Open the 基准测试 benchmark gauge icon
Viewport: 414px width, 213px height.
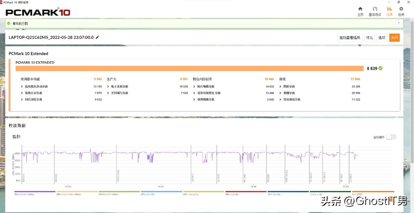(x=375, y=9)
